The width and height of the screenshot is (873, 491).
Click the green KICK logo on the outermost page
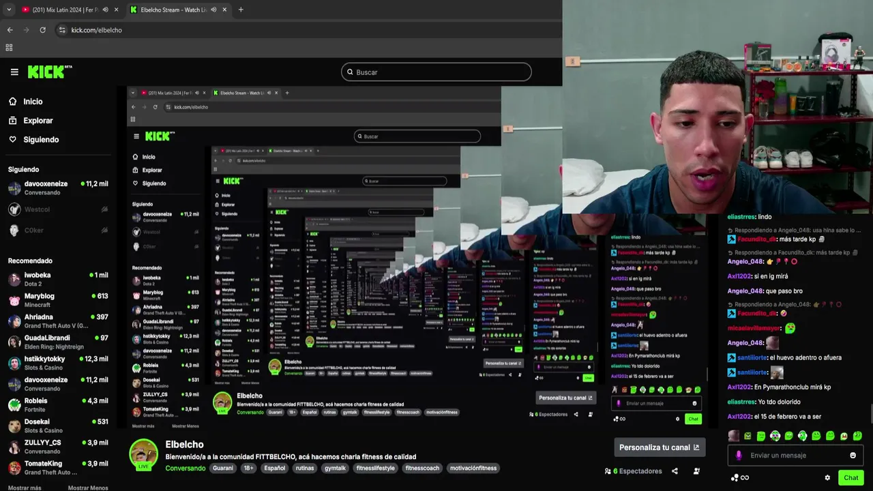pos(49,72)
